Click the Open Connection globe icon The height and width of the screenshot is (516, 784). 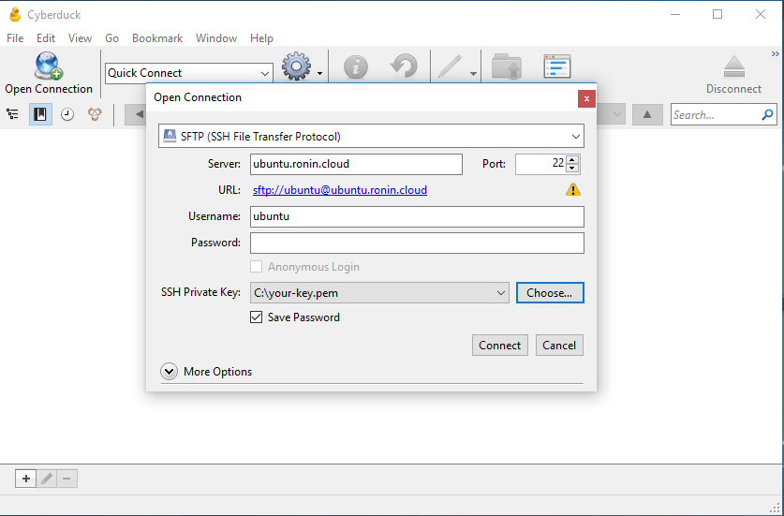click(x=49, y=66)
